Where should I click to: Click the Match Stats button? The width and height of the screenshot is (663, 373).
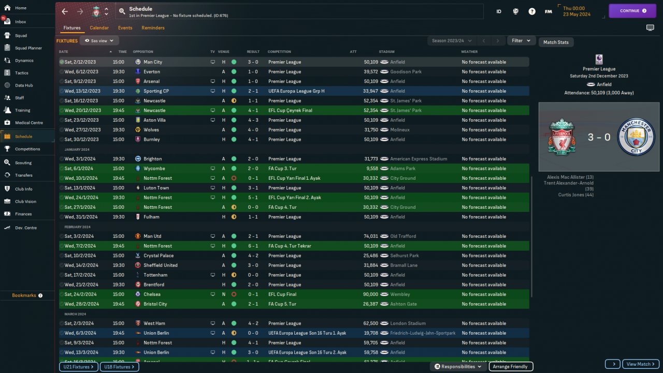(556, 42)
